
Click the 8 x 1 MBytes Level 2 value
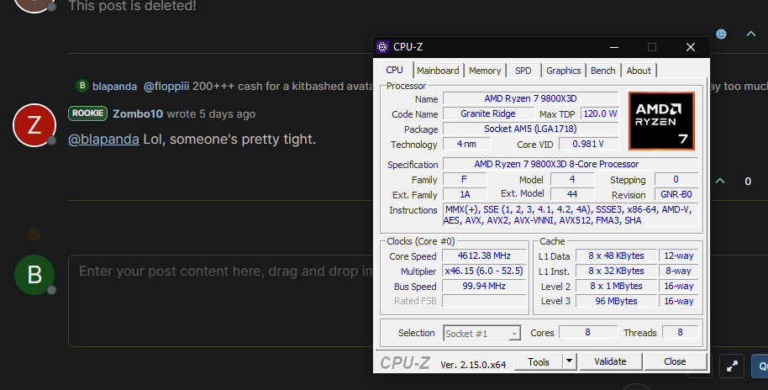point(616,286)
